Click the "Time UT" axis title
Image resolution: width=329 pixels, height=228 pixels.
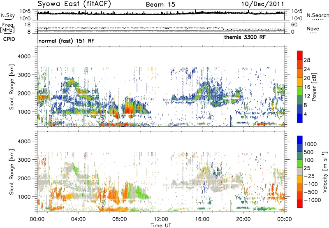click(161, 225)
